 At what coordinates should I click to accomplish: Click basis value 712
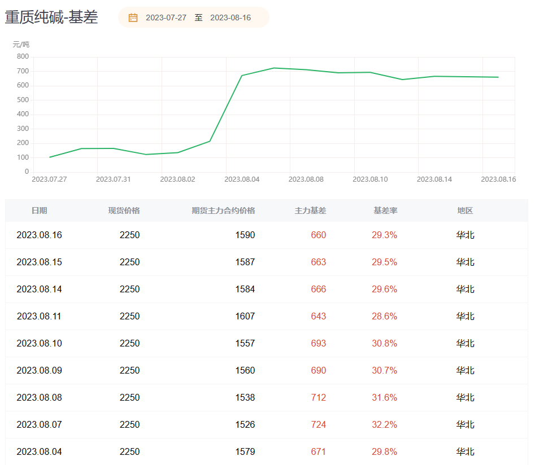point(318,397)
